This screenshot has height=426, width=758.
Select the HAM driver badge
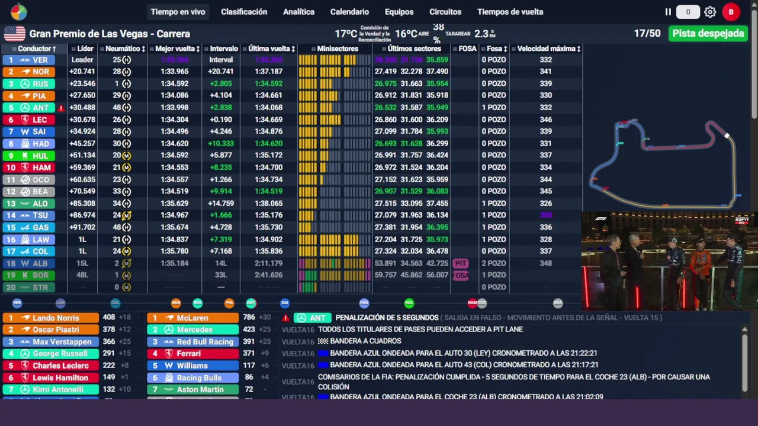[x=28, y=167]
